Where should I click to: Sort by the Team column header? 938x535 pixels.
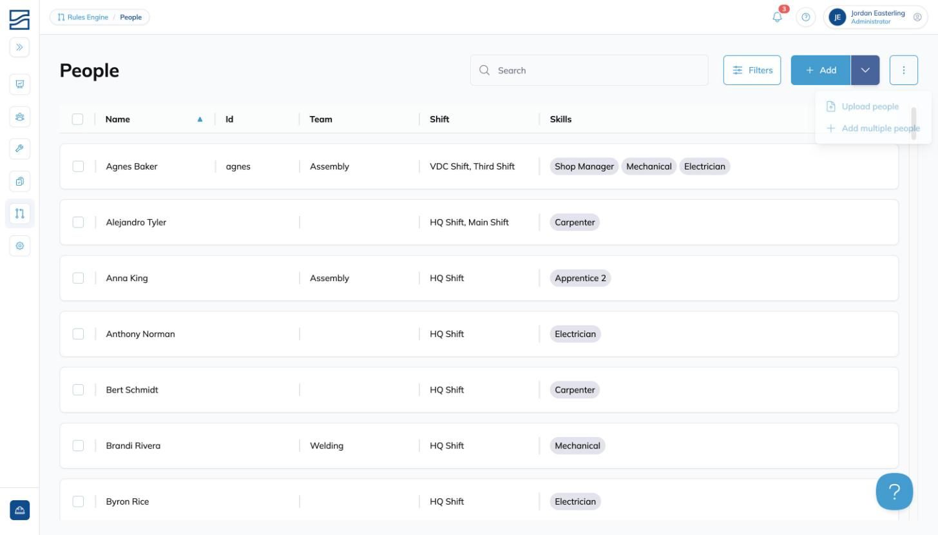321,119
